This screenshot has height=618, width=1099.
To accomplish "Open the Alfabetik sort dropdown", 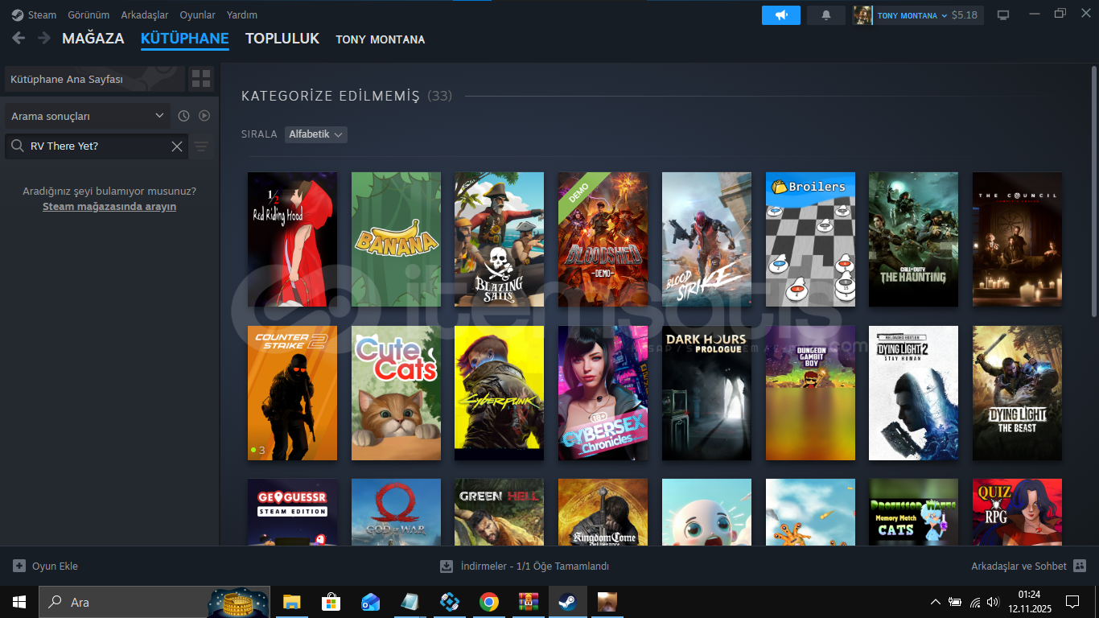I will coord(316,134).
